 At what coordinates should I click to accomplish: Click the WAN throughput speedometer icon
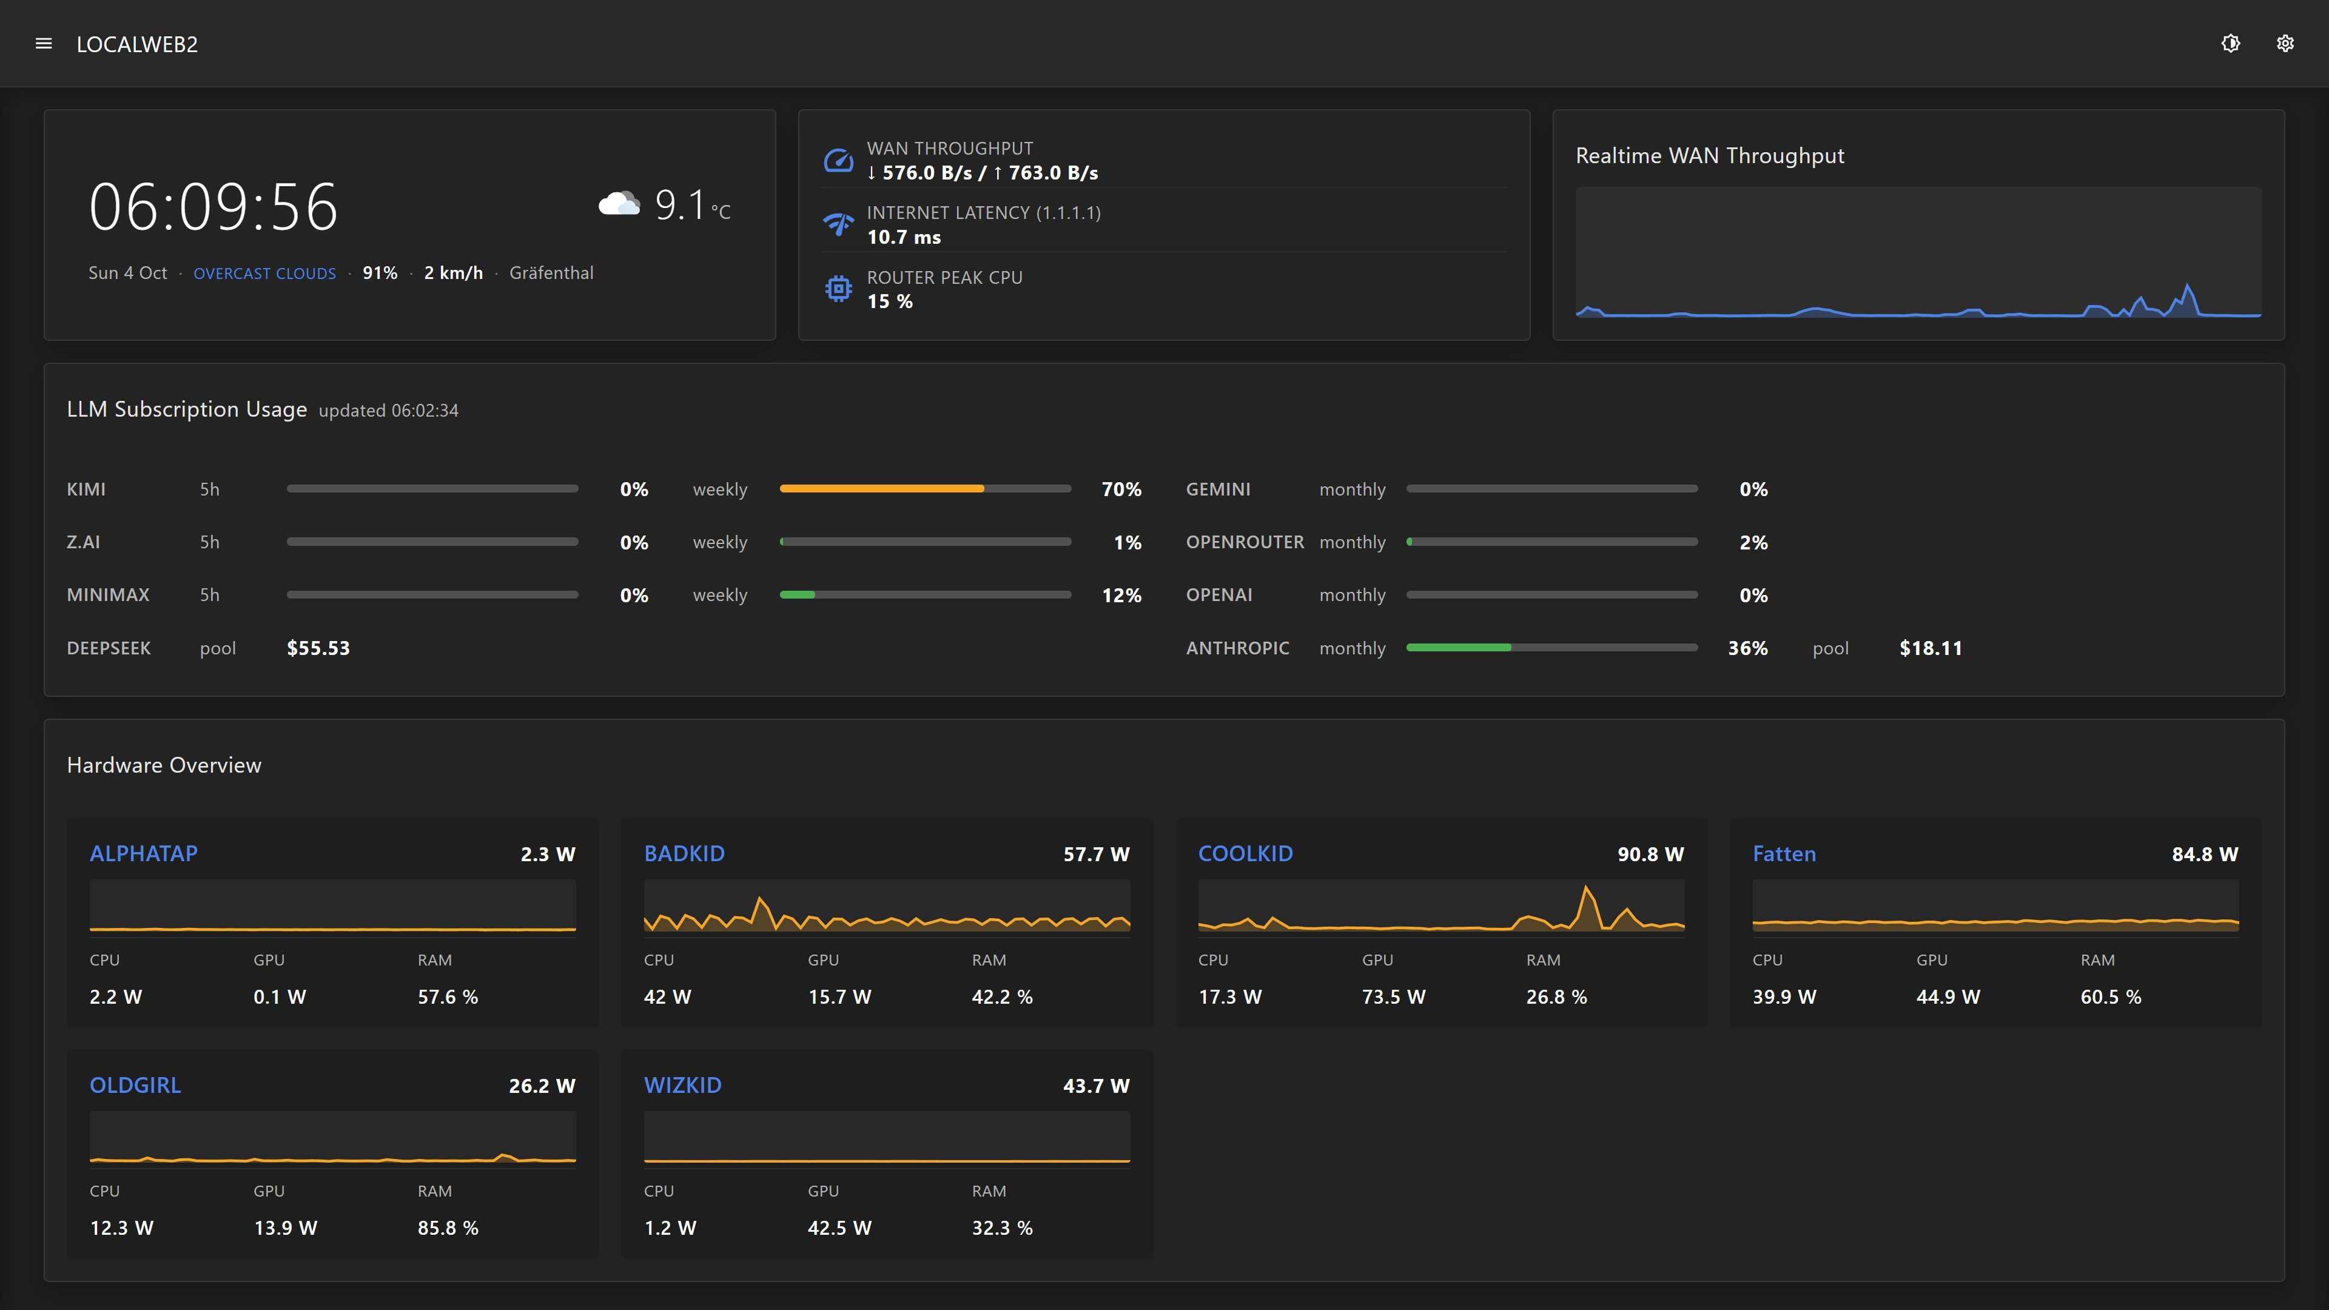click(x=838, y=160)
